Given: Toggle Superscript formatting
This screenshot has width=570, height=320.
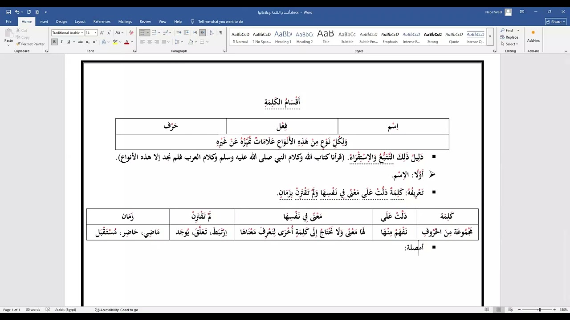Looking at the screenshot, I should (x=94, y=42).
